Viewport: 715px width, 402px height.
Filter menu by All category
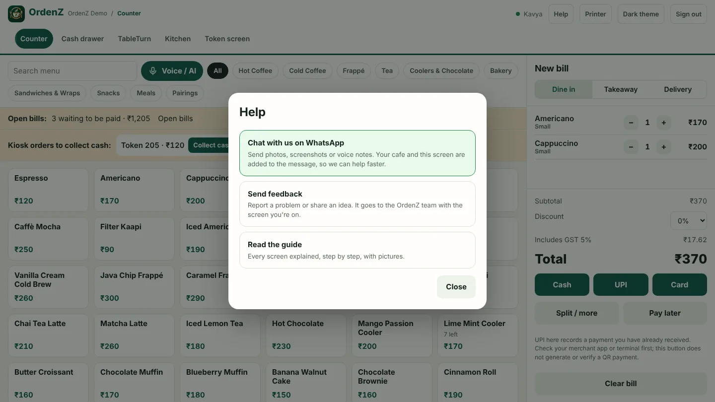point(217,71)
